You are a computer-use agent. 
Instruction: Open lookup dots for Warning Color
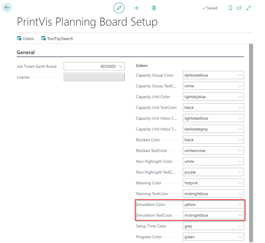point(240,183)
